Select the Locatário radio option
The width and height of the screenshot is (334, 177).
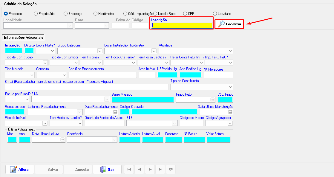[215, 14]
